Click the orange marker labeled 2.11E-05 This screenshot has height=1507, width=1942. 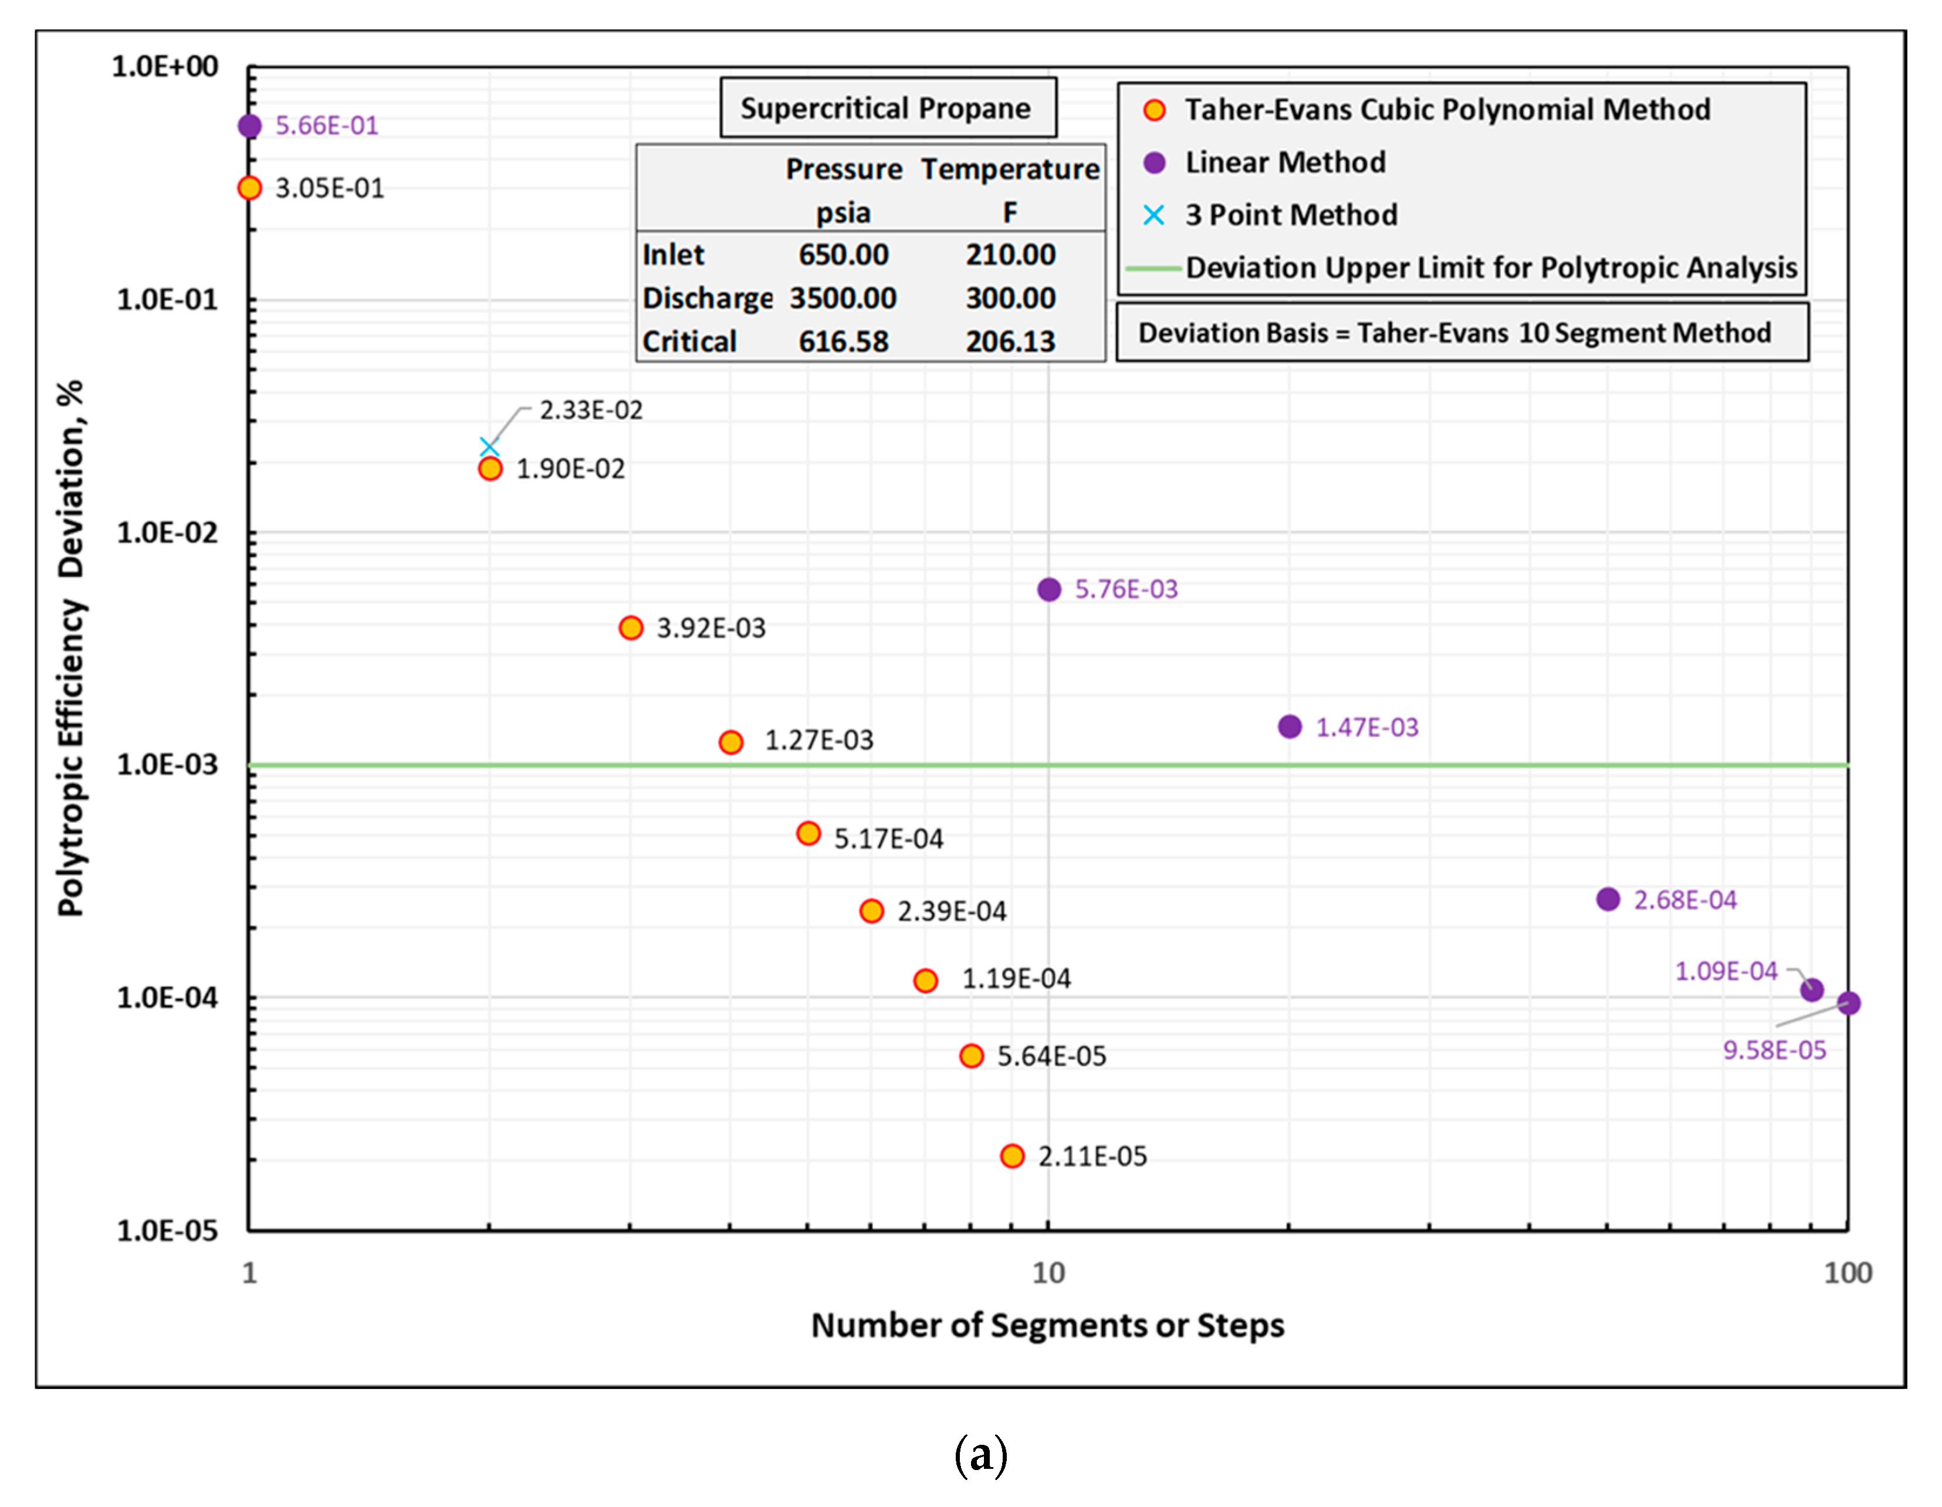[1012, 1155]
